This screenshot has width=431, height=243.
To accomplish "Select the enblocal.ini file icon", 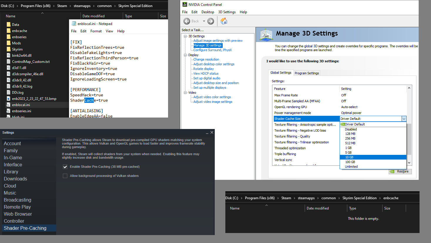I will pyautogui.click(x=9, y=105).
